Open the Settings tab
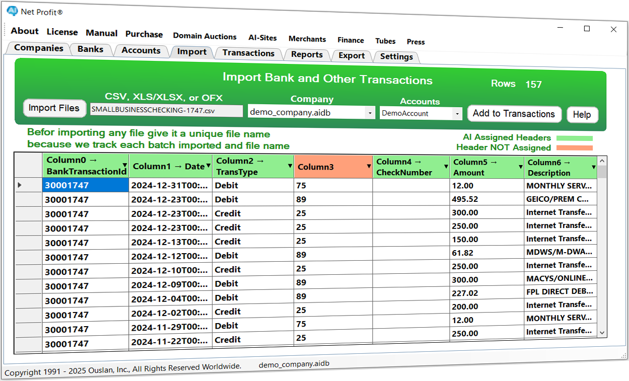The height and width of the screenshot is (381, 629). point(396,56)
